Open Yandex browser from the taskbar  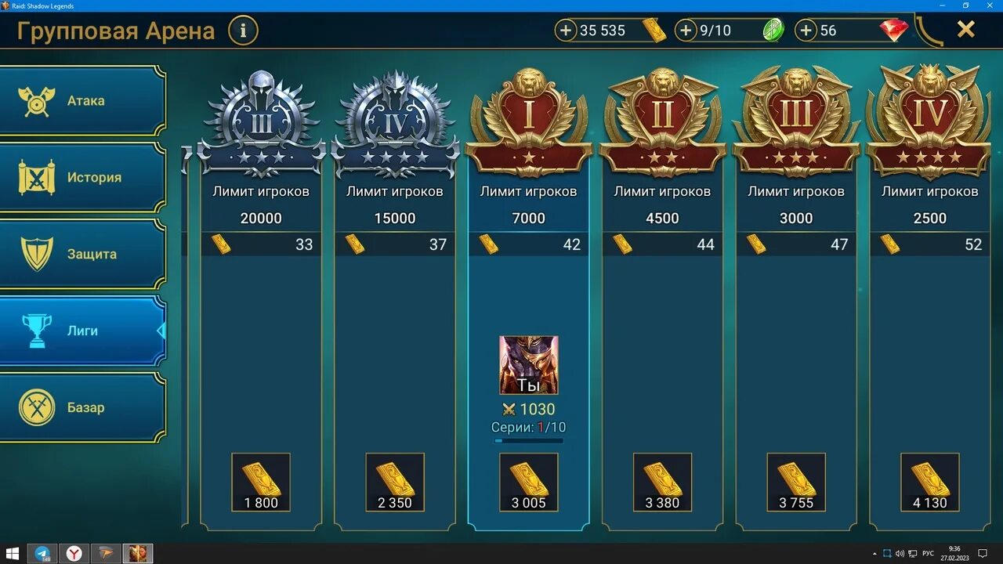pyautogui.click(x=74, y=554)
